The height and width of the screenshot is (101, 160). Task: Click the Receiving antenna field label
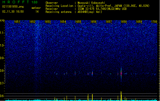point(59,12)
